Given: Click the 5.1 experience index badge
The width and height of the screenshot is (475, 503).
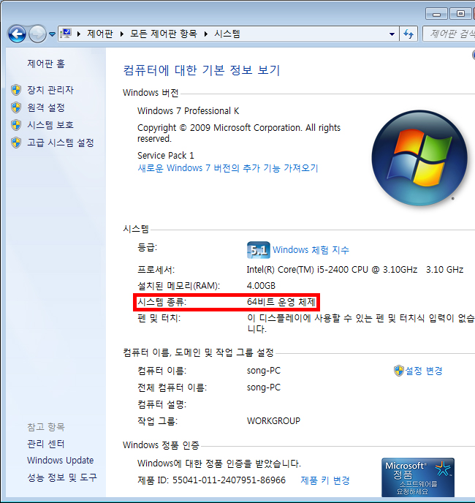Looking at the screenshot, I should [x=258, y=250].
